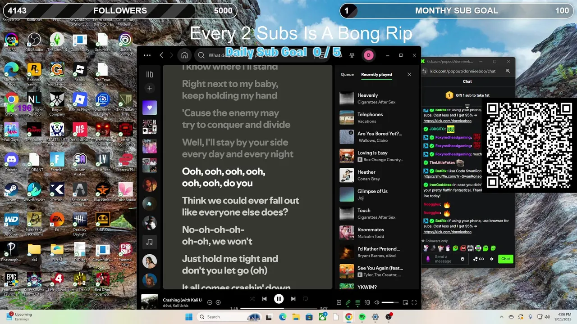Open Google Chrome from the taskbar
Viewport: 577px width, 324px height.
348,317
